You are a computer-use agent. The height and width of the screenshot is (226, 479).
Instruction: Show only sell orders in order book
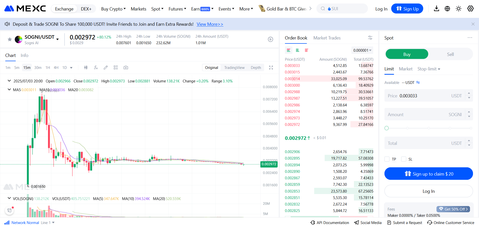click(306, 50)
